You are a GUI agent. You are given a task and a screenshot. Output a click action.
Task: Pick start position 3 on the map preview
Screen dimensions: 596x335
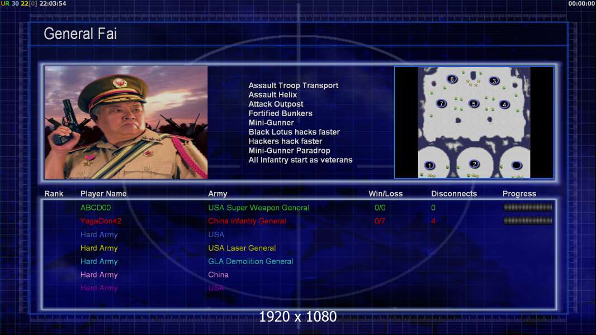pyautogui.click(x=494, y=80)
